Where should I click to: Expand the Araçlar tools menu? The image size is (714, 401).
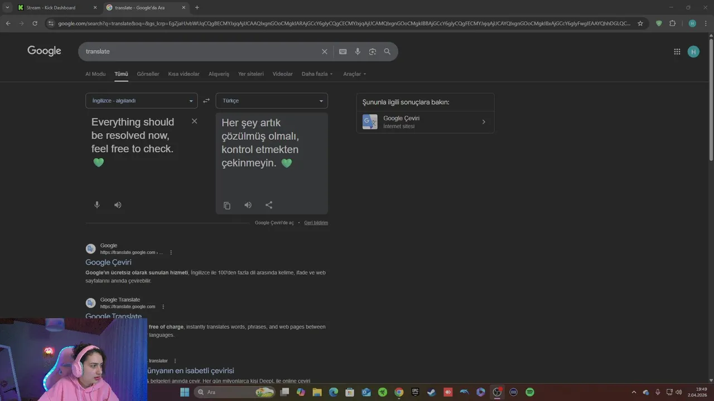coord(355,74)
